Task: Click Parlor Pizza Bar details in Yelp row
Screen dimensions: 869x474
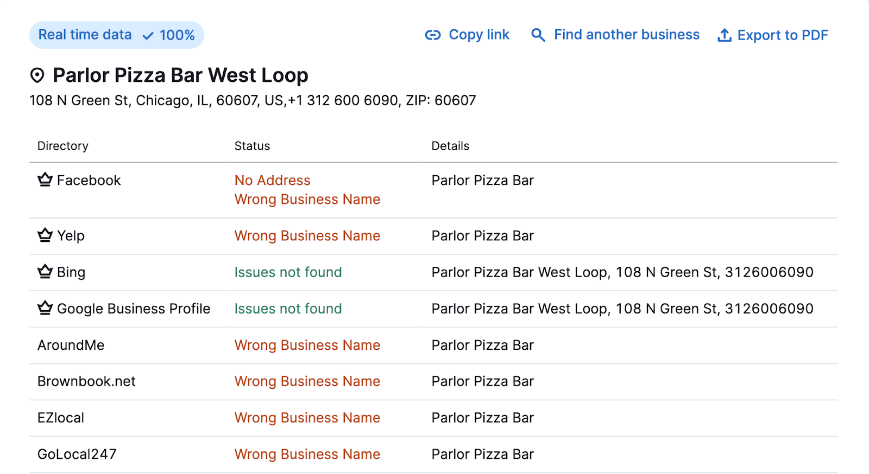Action: [x=483, y=236]
